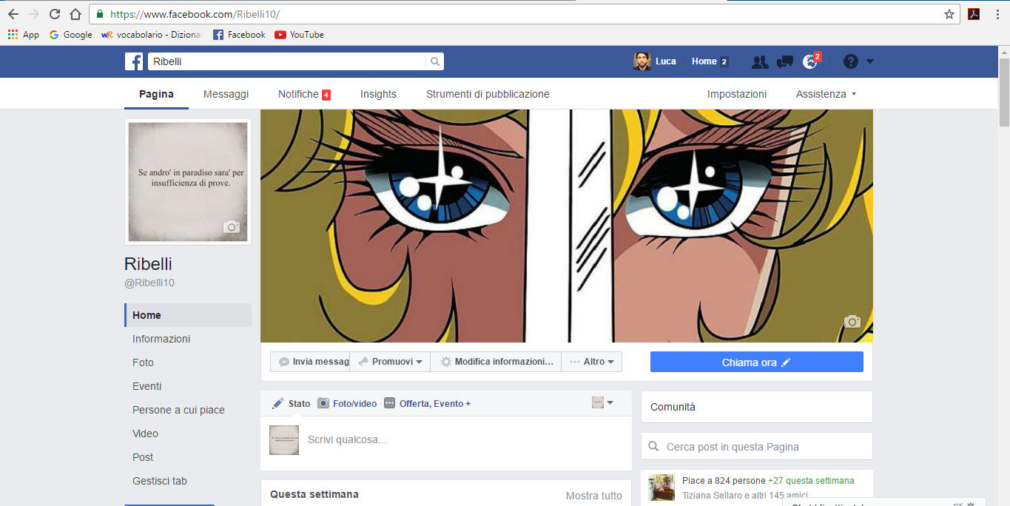Click the @Ribelli10 username text
This screenshot has width=1010, height=506.
pos(149,283)
